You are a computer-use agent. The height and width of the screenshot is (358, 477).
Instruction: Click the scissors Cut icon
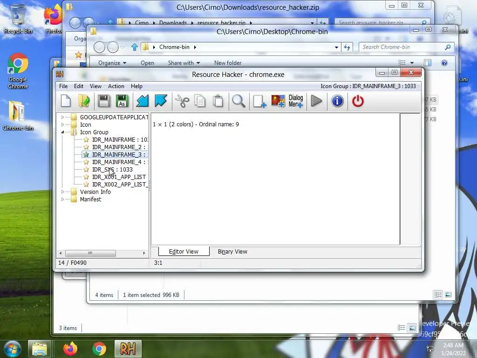coord(182,101)
